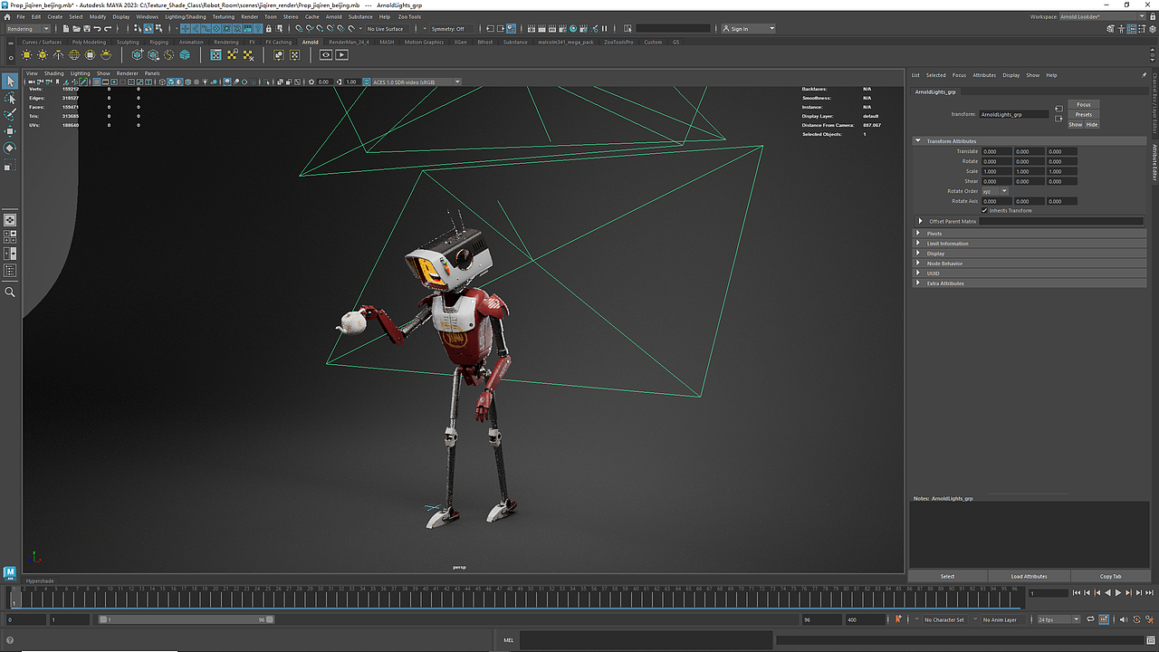Choose the Paint selection tool

click(10, 115)
